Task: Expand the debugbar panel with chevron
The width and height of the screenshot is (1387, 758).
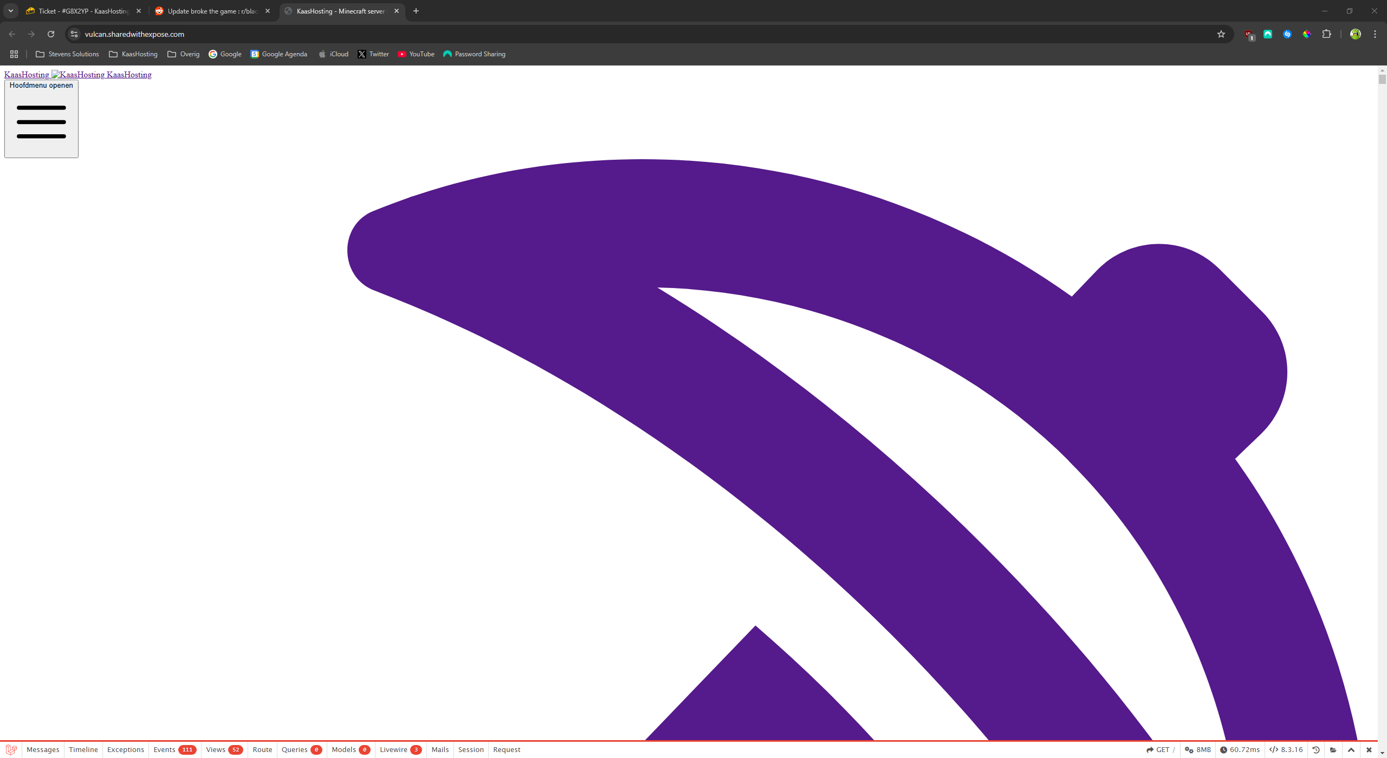Action: (1351, 750)
